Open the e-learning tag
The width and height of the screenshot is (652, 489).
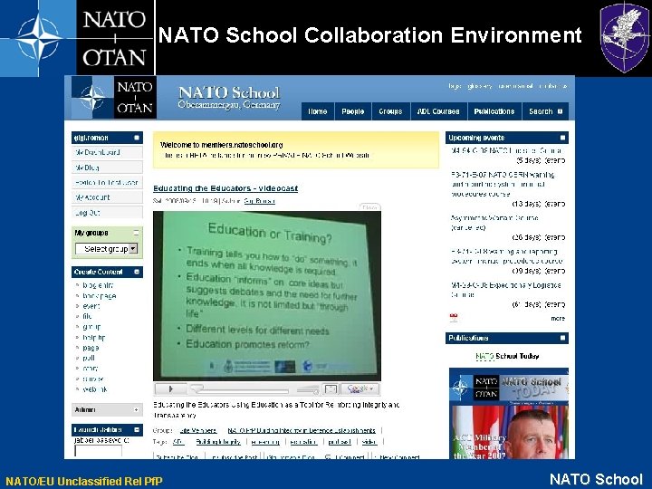click(x=265, y=442)
